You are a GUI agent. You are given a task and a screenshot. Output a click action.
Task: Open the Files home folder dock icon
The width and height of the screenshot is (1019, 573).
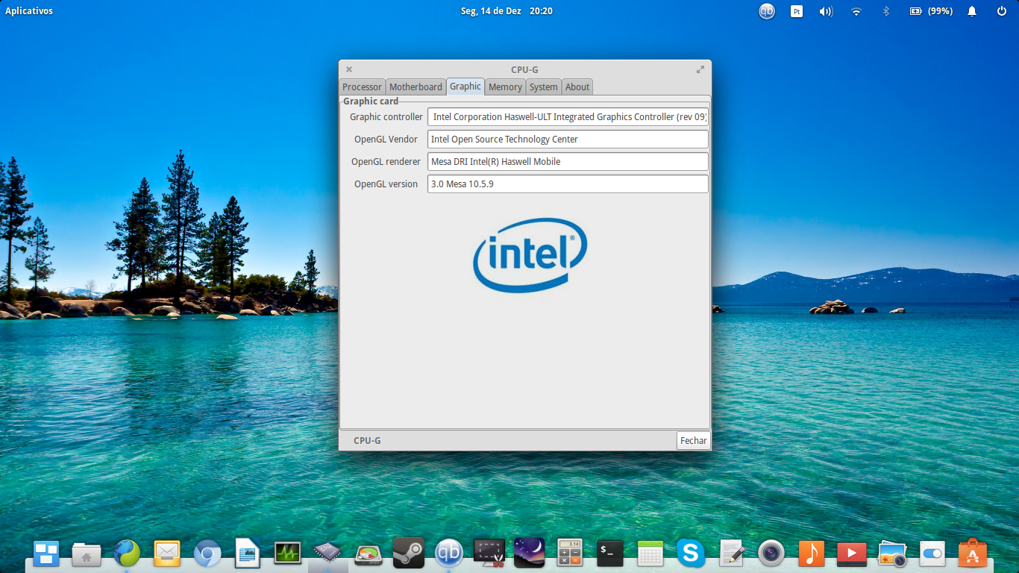tap(87, 554)
